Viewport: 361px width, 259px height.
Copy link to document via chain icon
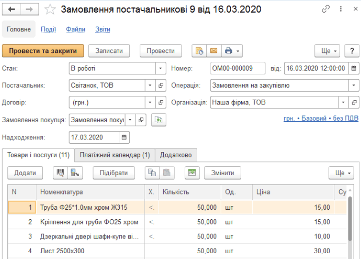point(325,9)
